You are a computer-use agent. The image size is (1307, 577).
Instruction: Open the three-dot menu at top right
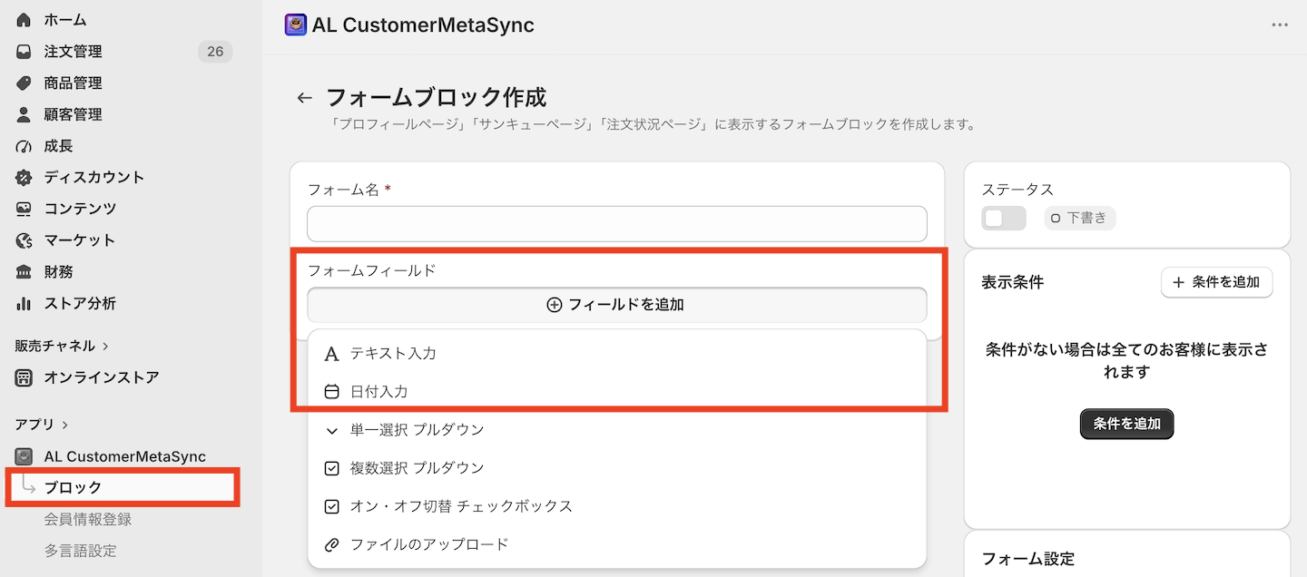(1280, 25)
